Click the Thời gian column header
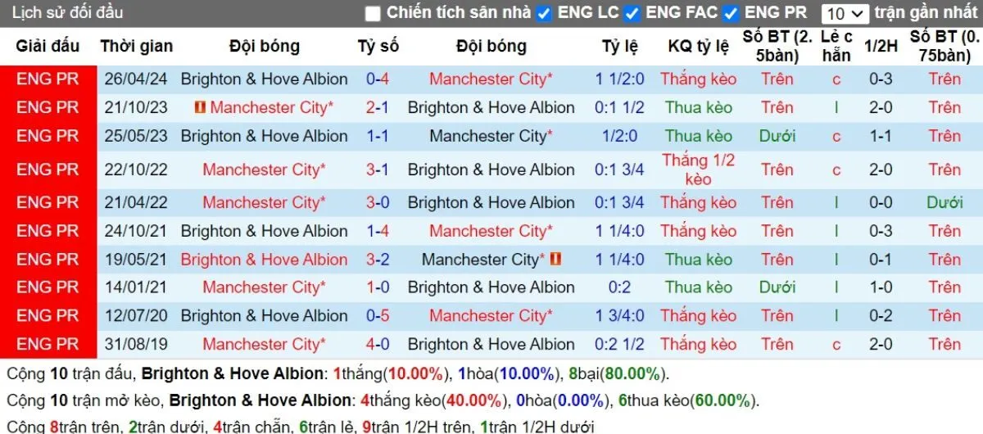 tap(136, 47)
